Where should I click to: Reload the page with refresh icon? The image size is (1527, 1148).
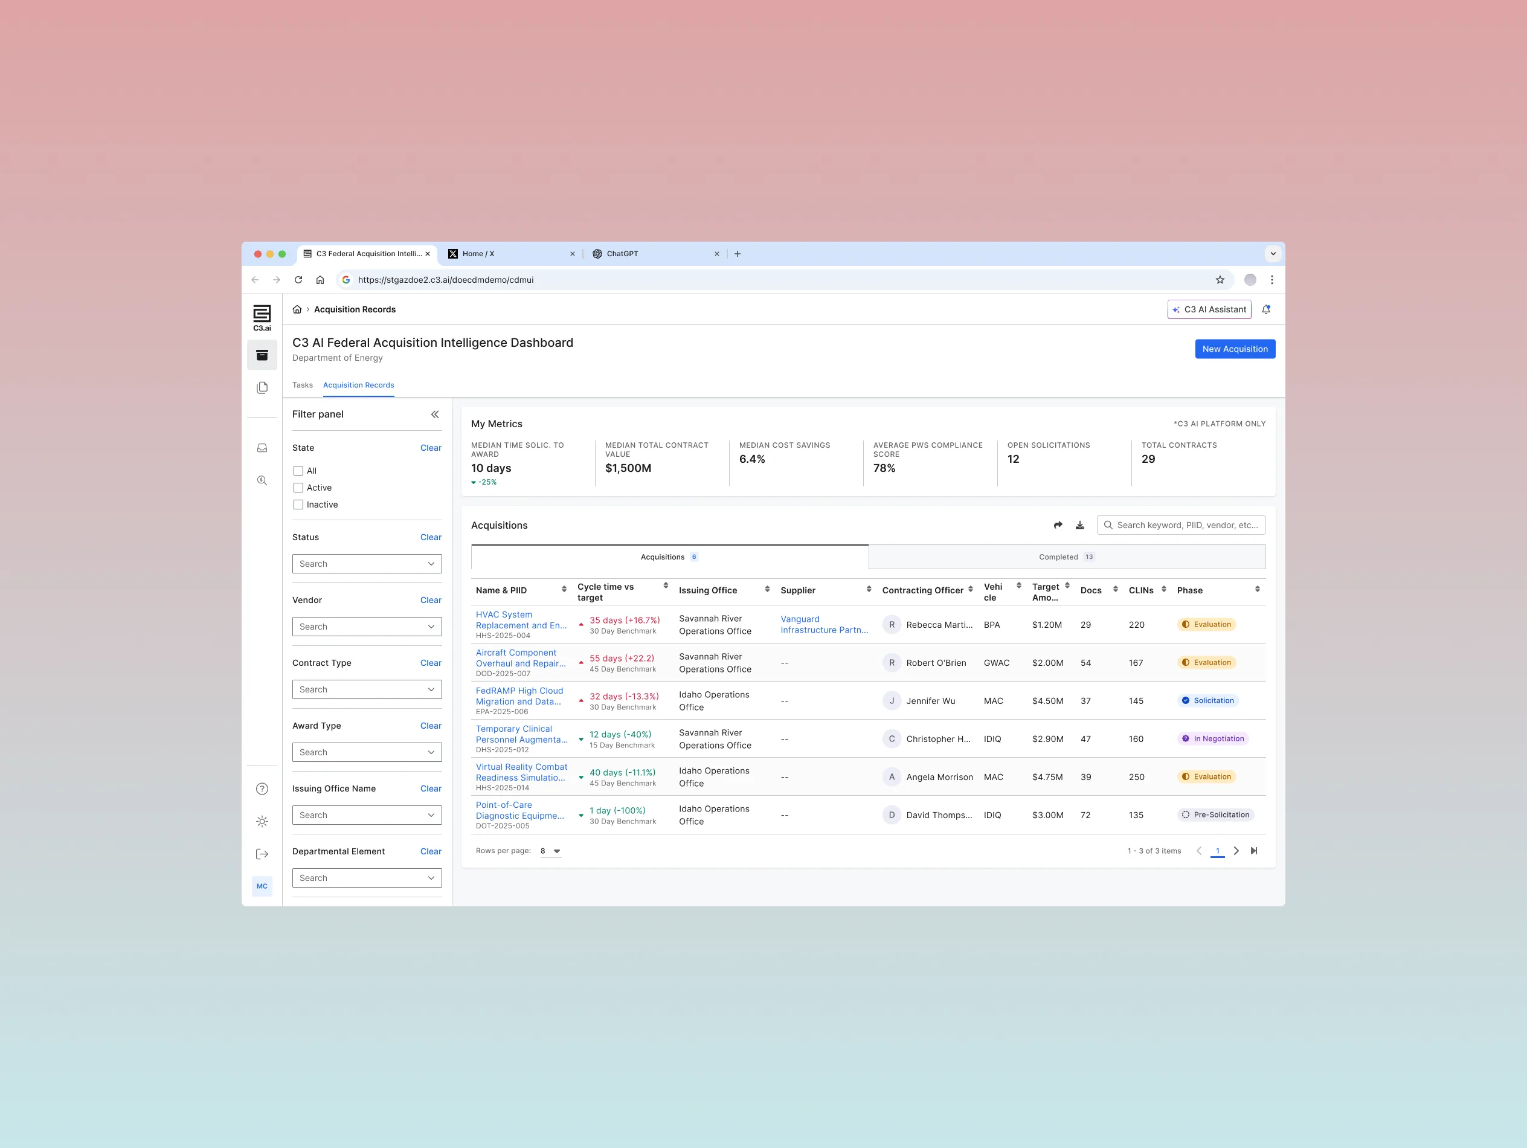298,280
